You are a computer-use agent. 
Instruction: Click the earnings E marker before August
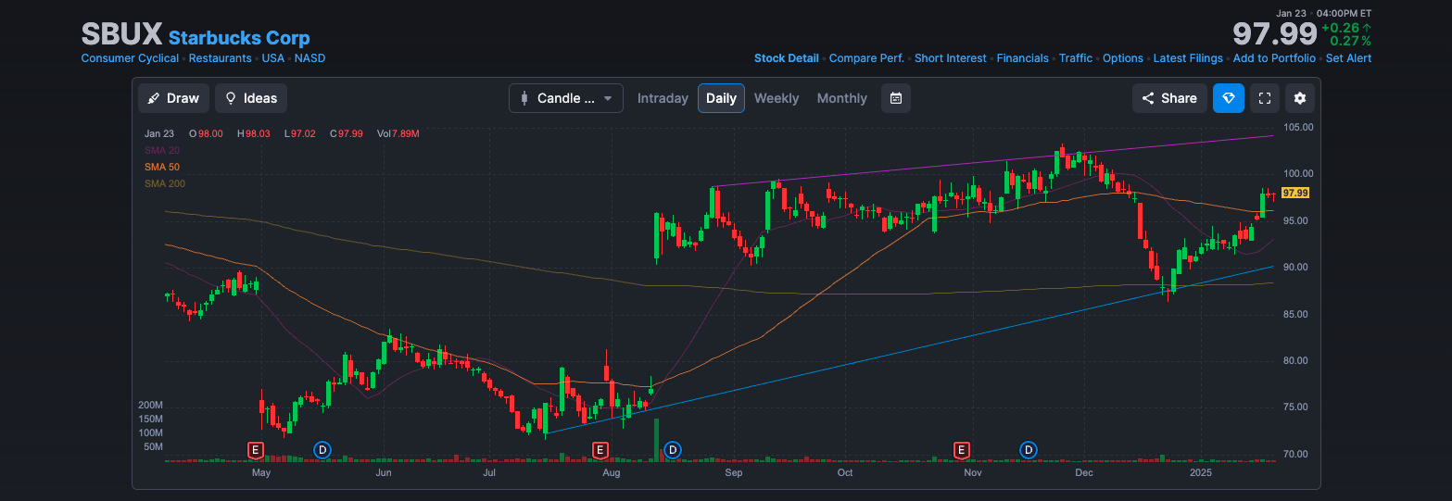pos(600,450)
